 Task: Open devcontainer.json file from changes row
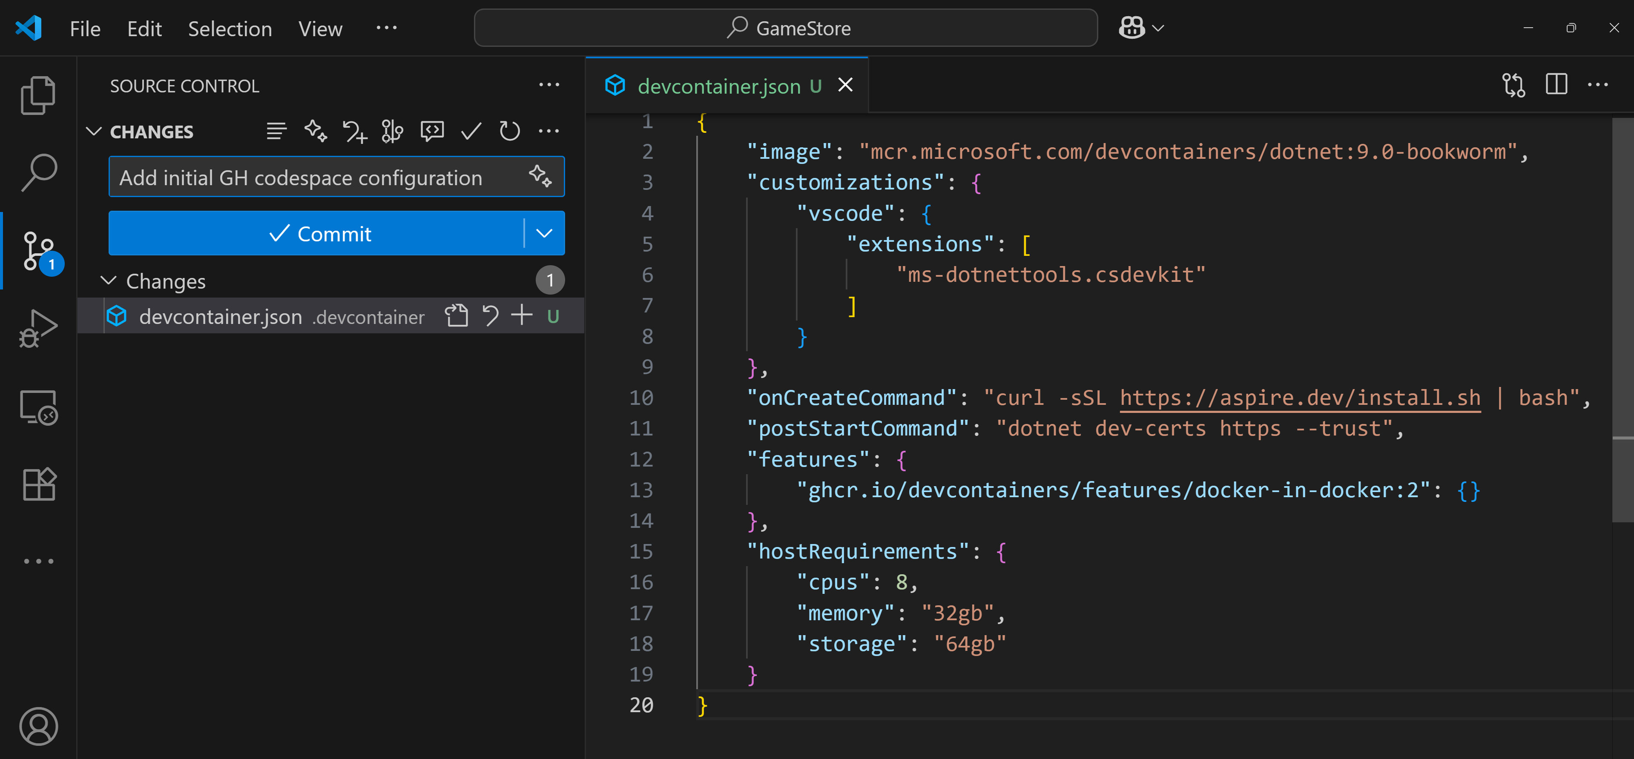pyautogui.click(x=456, y=315)
